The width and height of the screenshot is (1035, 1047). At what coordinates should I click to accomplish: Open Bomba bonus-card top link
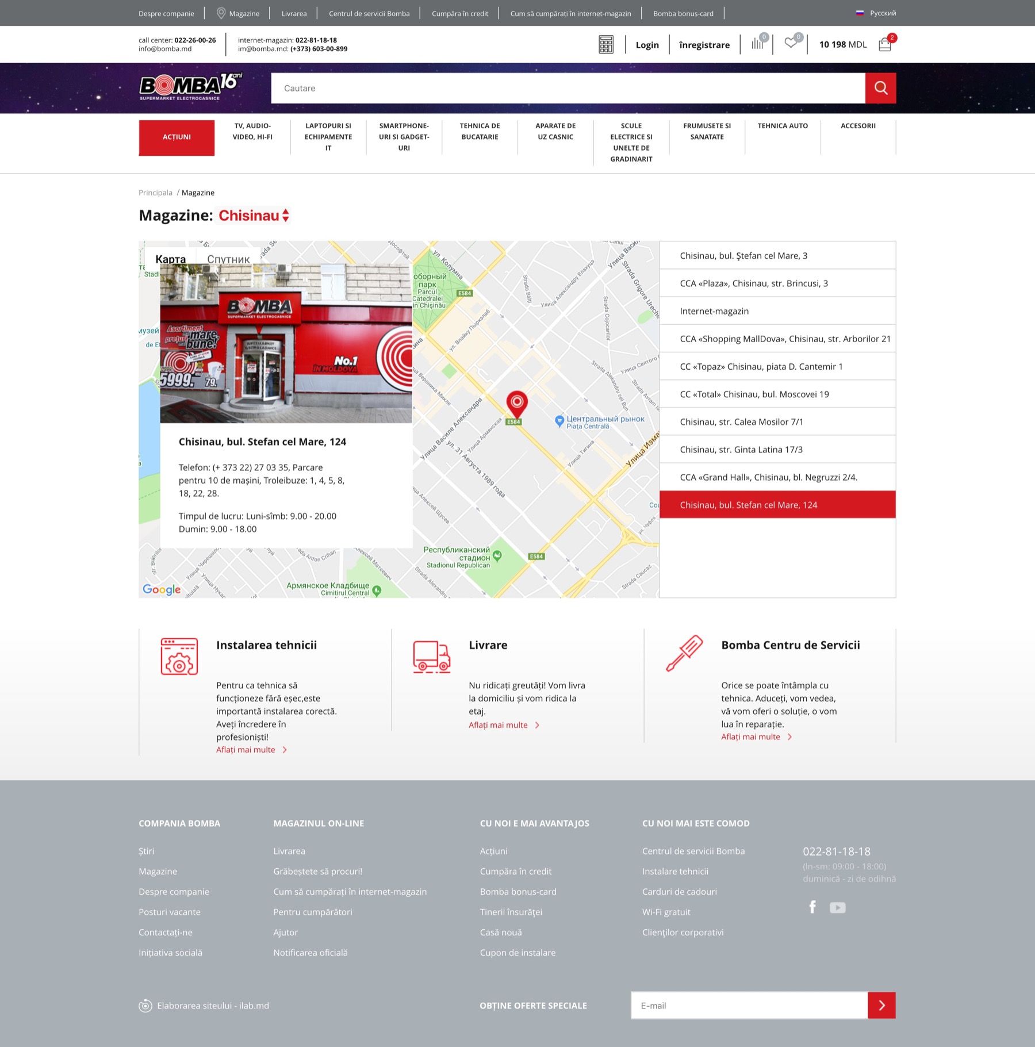click(683, 13)
